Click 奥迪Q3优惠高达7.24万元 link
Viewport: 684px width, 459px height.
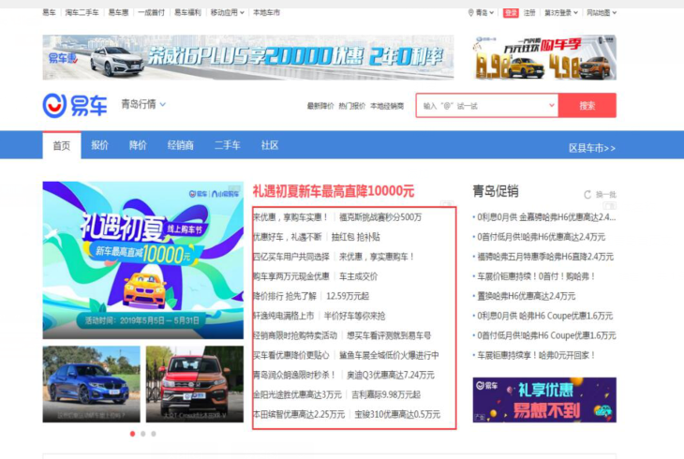[391, 375]
